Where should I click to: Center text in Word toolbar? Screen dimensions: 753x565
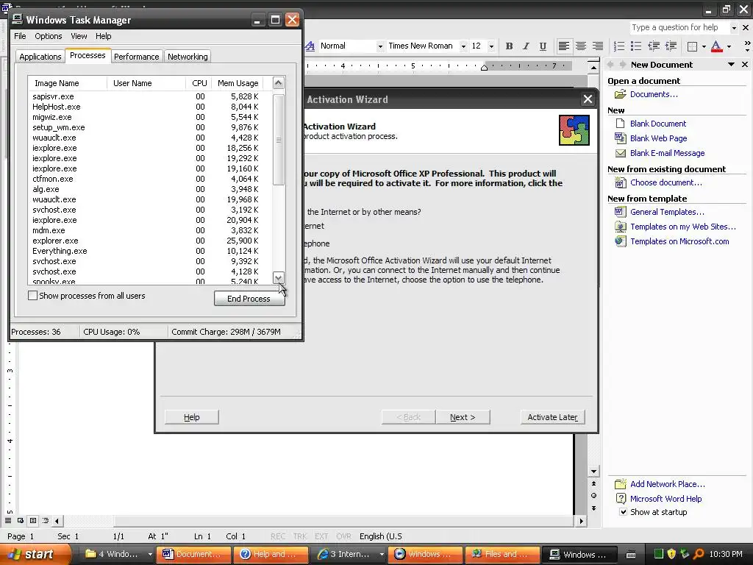[581, 46]
